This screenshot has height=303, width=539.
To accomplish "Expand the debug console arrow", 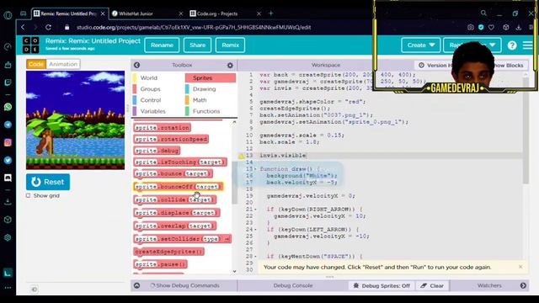I will [136, 285].
